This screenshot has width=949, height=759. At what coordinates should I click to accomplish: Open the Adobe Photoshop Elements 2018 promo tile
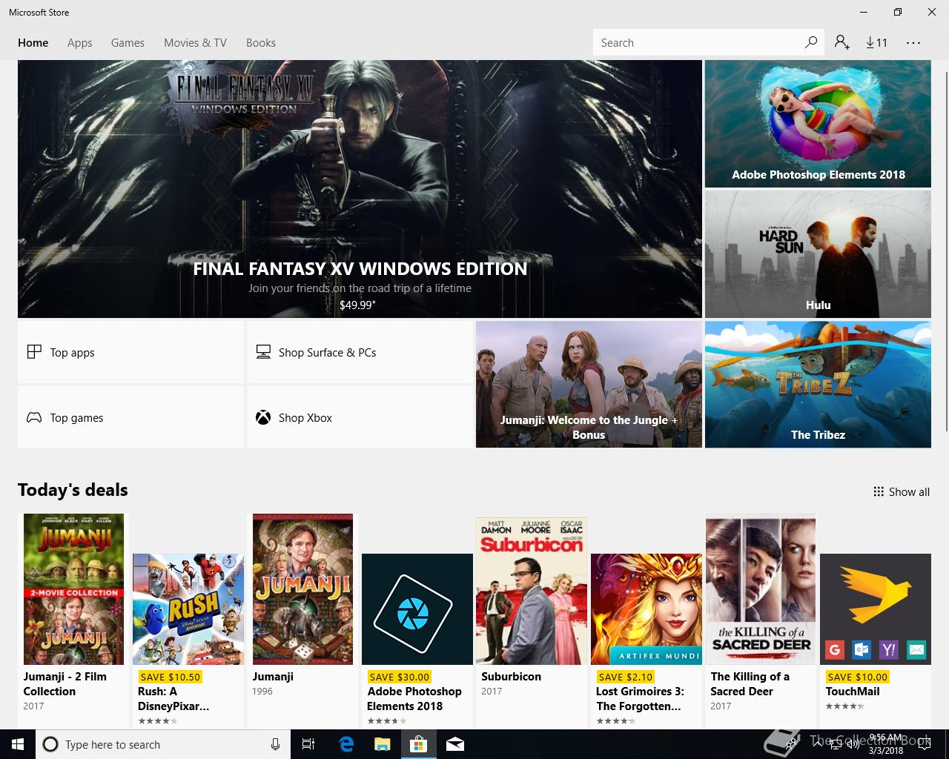coord(818,124)
